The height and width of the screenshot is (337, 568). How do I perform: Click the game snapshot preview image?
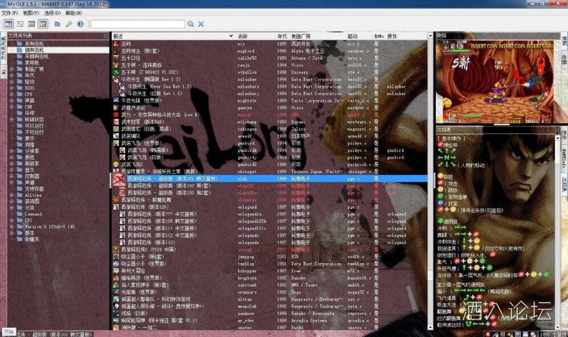(497, 81)
